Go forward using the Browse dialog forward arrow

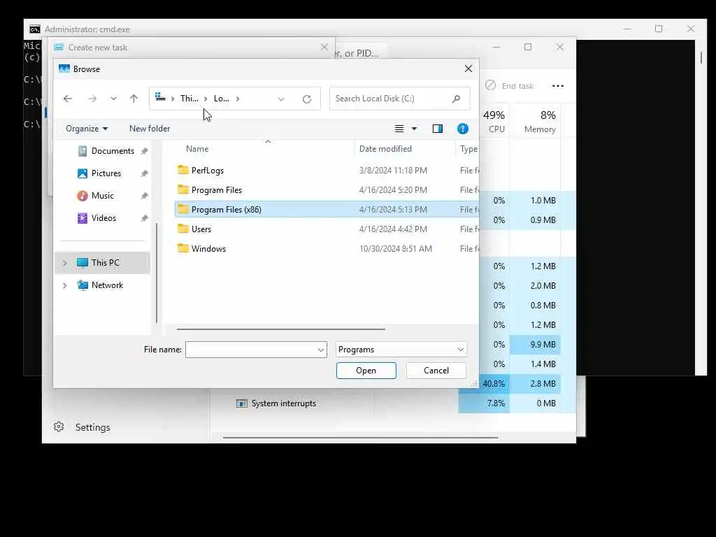(x=92, y=99)
